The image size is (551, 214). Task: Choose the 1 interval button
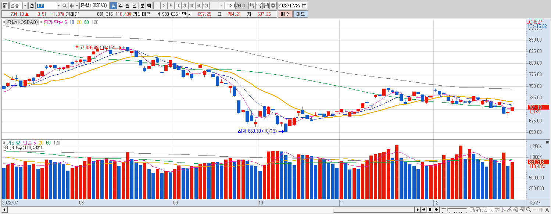157,6
